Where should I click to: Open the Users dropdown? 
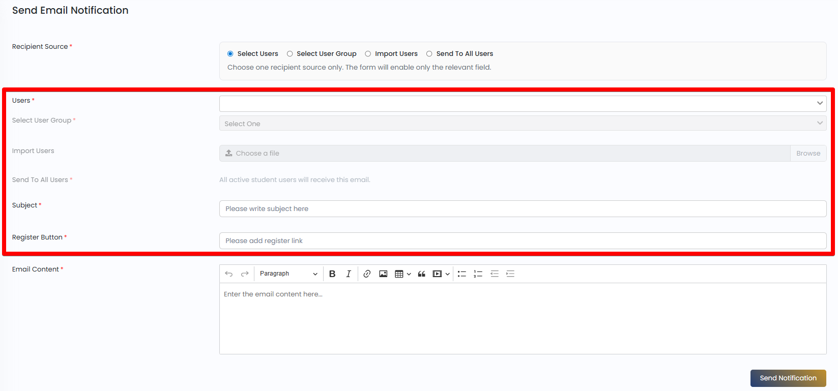523,103
